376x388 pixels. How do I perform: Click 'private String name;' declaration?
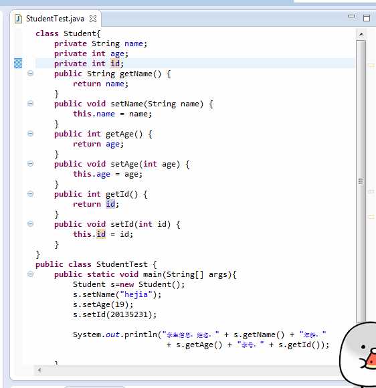100,43
